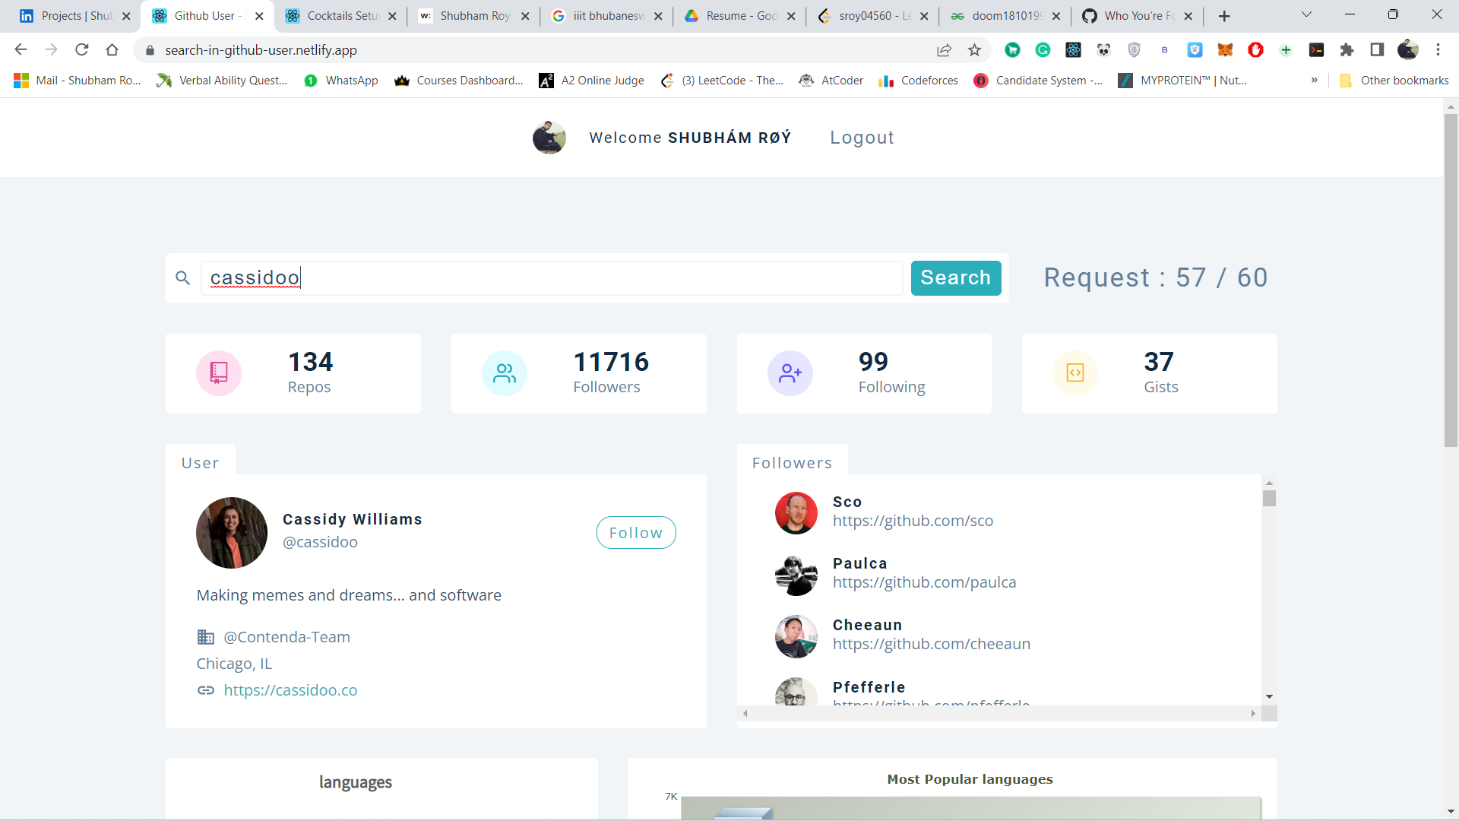Click the page vertical scrollbar thumb
The width and height of the screenshot is (1459, 821).
pyautogui.click(x=1451, y=280)
